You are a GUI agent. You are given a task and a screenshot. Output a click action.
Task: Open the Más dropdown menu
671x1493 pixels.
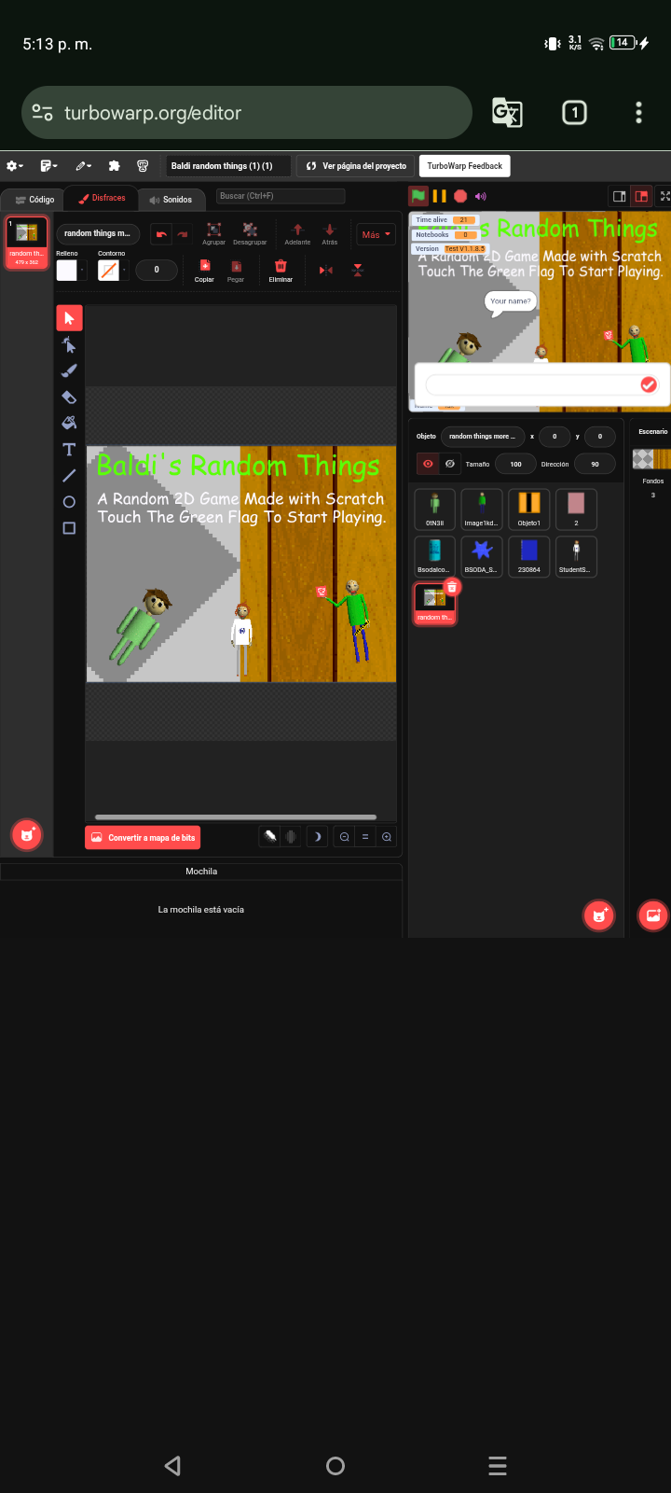(377, 235)
